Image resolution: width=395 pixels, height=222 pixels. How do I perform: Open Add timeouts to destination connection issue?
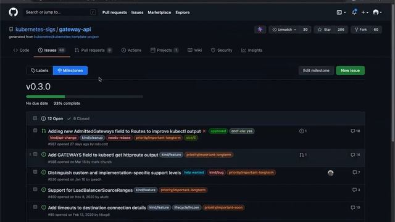click(97, 208)
